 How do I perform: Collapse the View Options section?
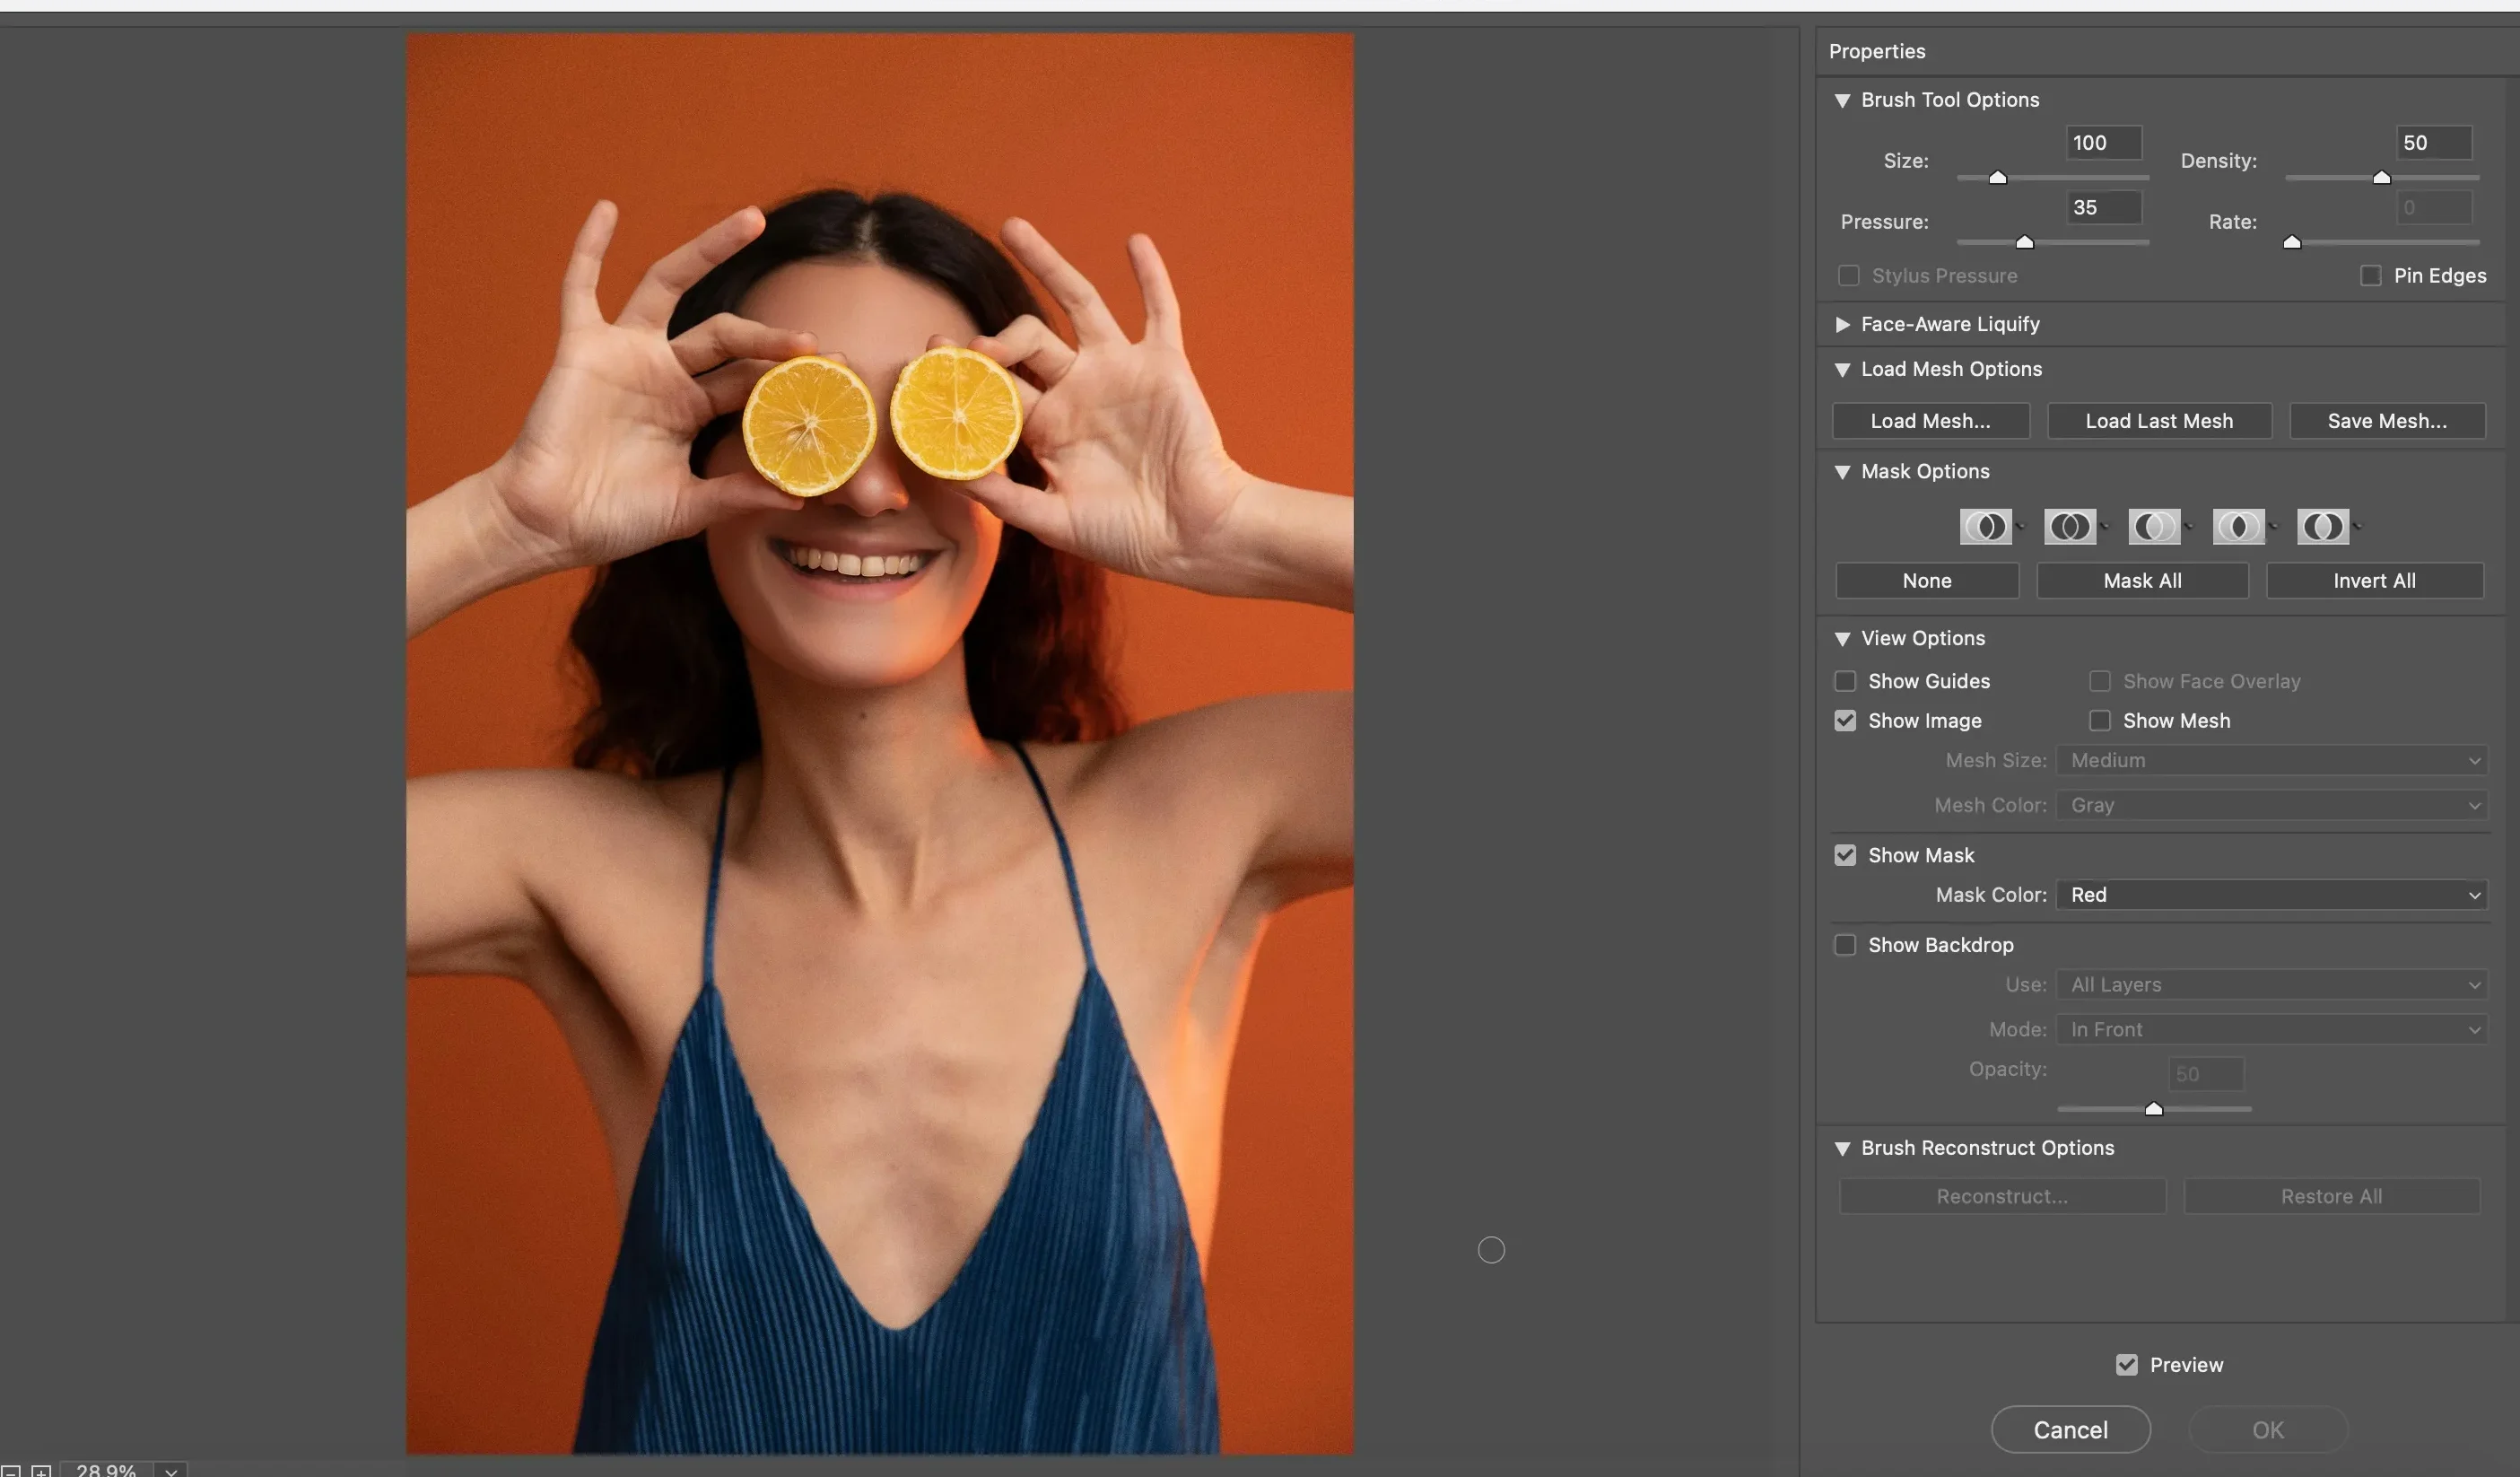pyautogui.click(x=1842, y=638)
